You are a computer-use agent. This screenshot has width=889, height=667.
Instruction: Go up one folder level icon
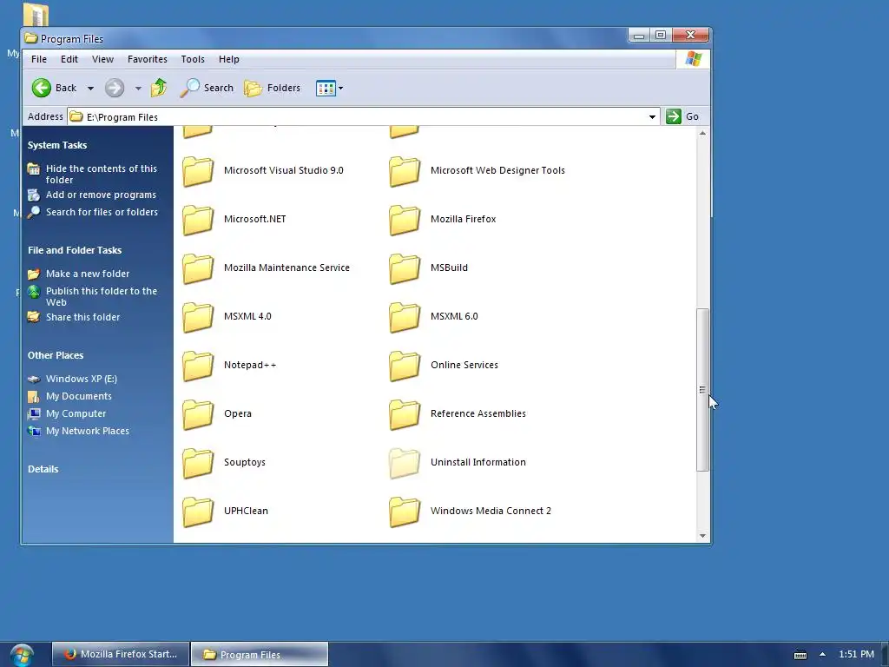click(x=159, y=88)
